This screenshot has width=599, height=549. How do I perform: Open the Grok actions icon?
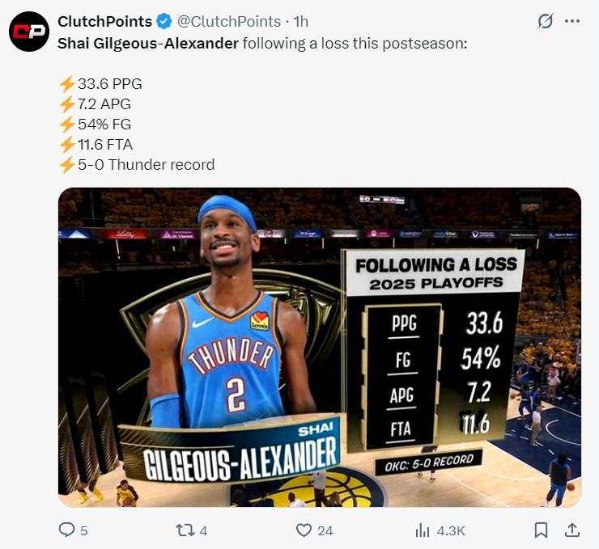click(x=545, y=22)
